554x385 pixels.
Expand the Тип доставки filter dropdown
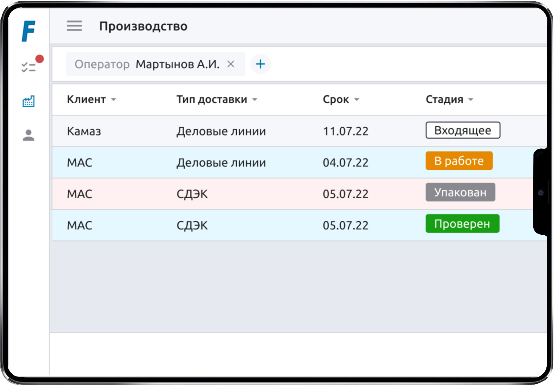255,99
